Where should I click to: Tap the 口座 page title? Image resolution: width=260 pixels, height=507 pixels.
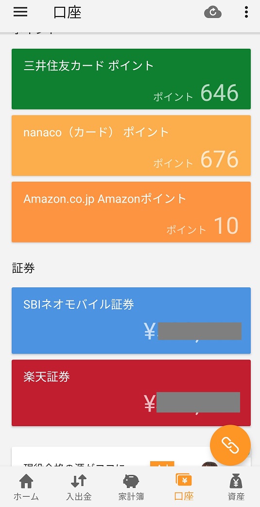(68, 13)
